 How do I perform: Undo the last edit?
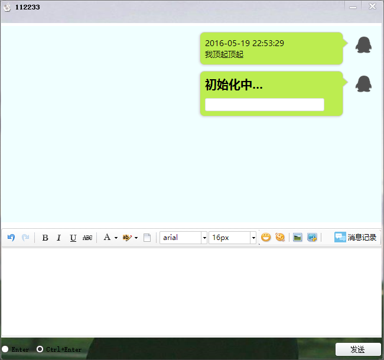[11, 238]
